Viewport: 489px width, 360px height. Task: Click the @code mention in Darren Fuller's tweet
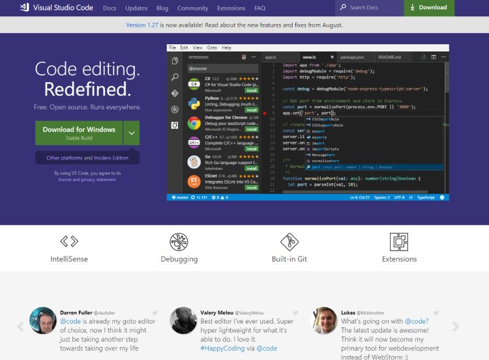[70, 321]
